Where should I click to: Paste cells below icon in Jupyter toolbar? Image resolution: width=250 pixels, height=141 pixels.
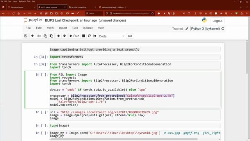(51, 36)
